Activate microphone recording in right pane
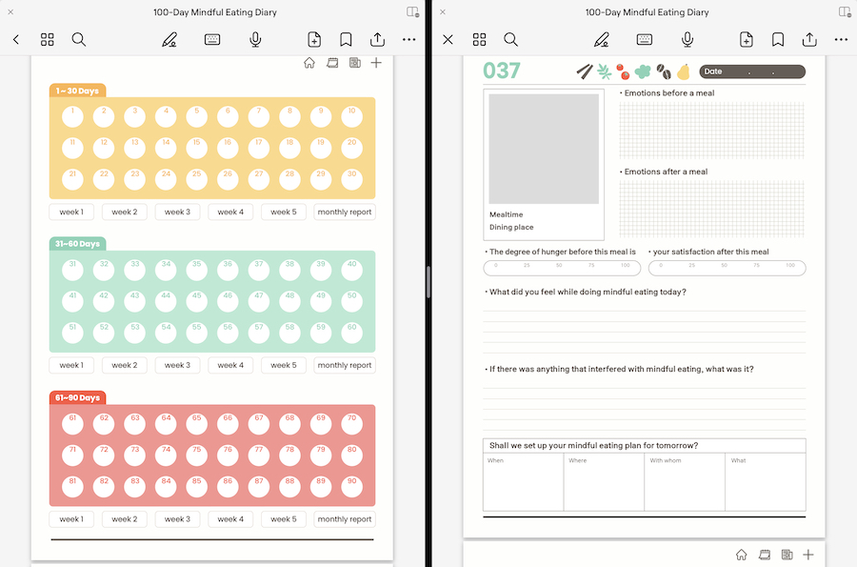Viewport: 857px width, 567px height. click(x=687, y=39)
